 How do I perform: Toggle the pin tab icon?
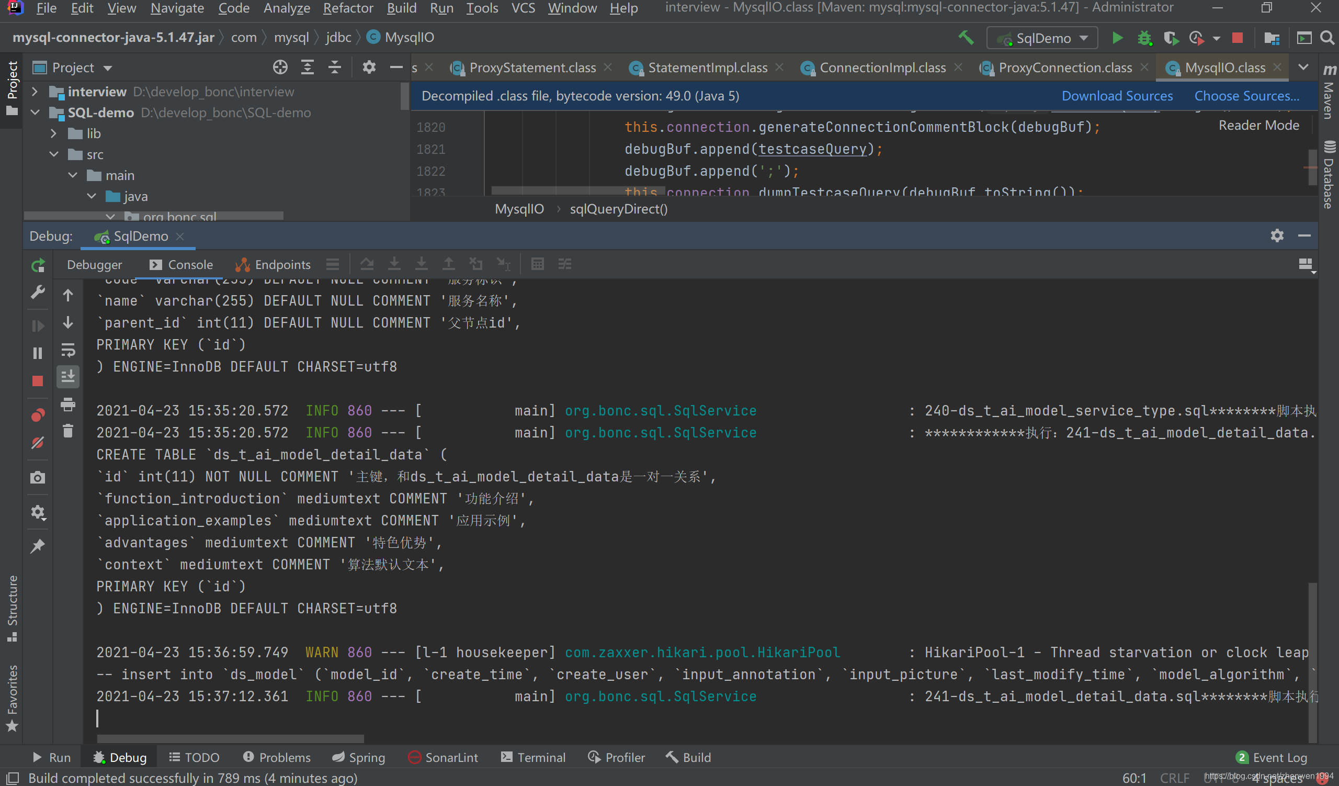click(x=38, y=546)
